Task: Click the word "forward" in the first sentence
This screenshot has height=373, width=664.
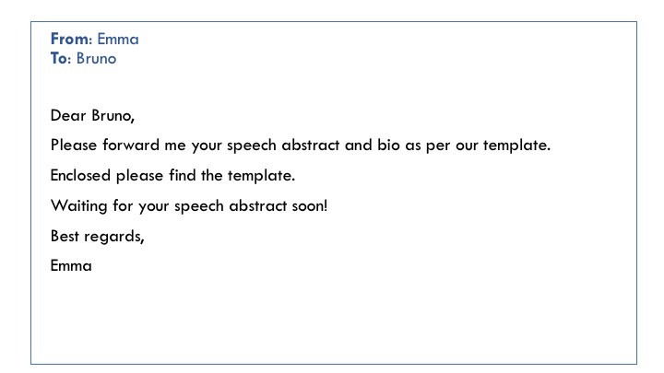Action: (x=131, y=146)
